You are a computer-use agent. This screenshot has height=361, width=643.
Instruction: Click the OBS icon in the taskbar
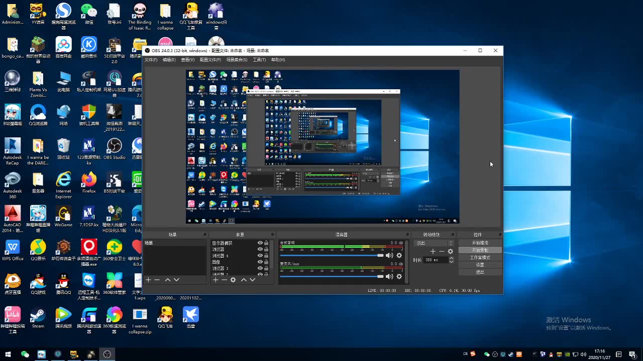tap(107, 354)
